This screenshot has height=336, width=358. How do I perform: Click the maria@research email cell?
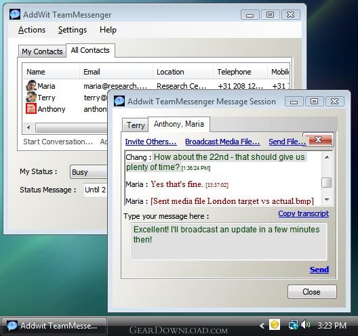point(115,86)
